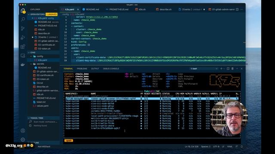The width and height of the screenshot is (275, 154).
Task: Click the cursor position Ln Col indicator
Action: pos(191,146)
